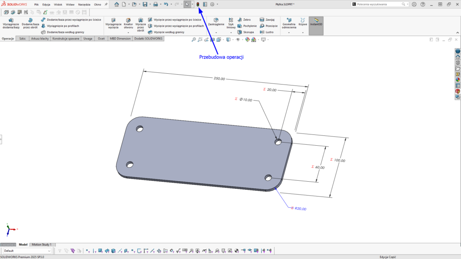The height and width of the screenshot is (259, 461).
Task: Click the Save icon in top toolbar
Action: (x=145, y=4)
